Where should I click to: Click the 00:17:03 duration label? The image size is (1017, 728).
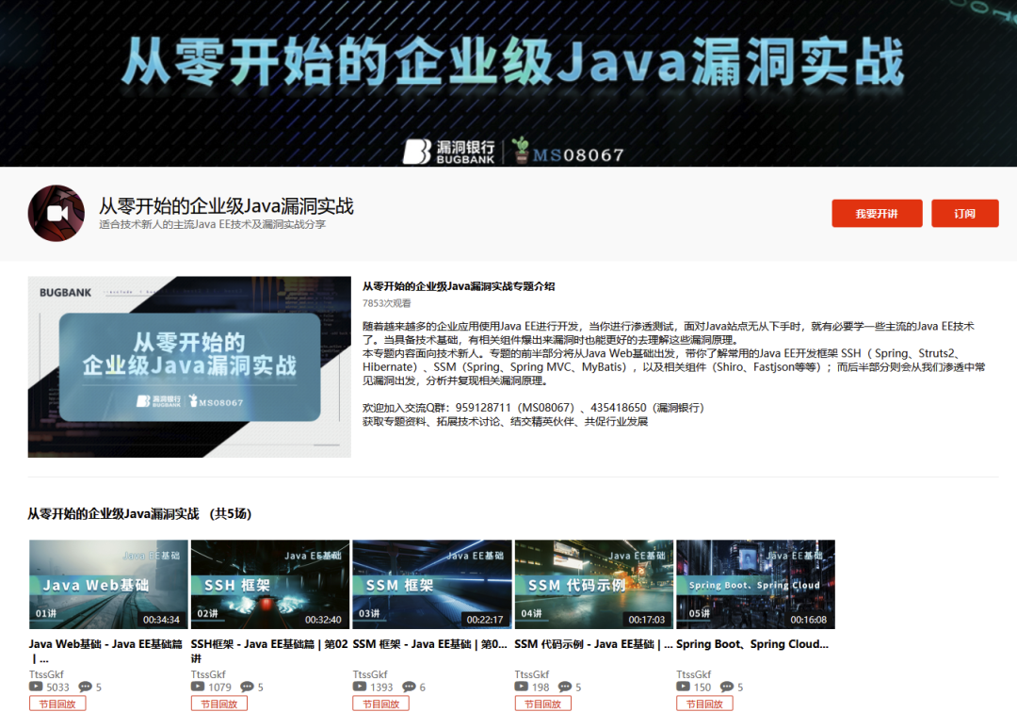(x=647, y=620)
